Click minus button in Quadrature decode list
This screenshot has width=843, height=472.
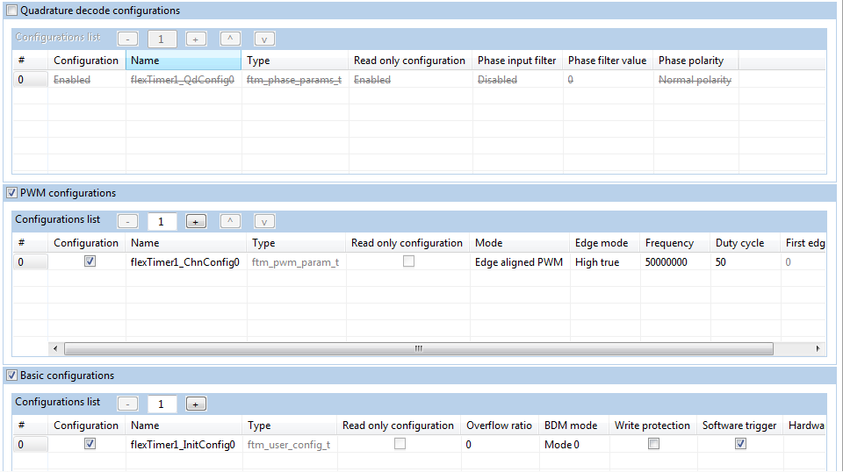(127, 39)
